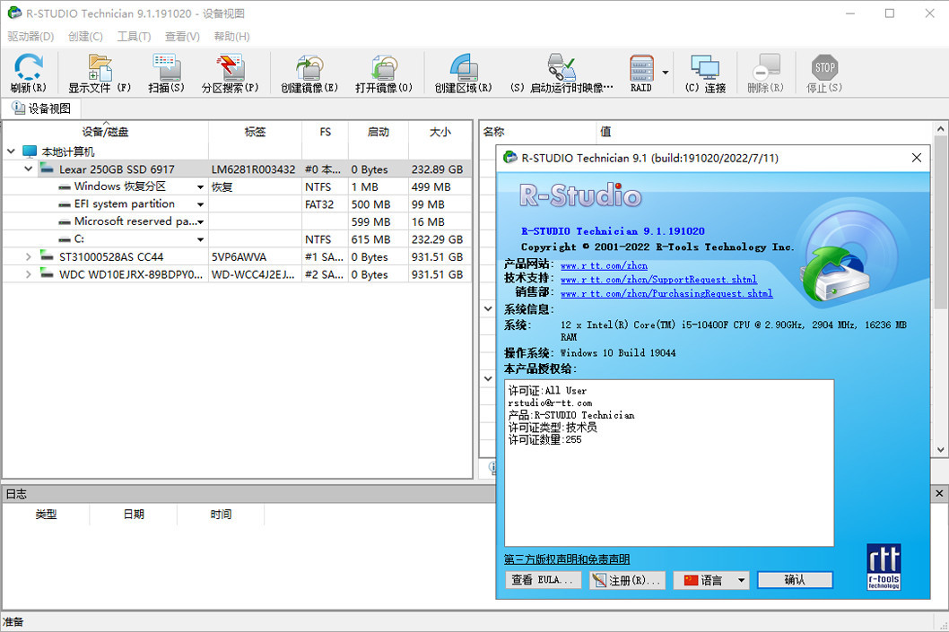
Task: Click the 连接 (Connect) toolbar icon
Action: [x=705, y=72]
